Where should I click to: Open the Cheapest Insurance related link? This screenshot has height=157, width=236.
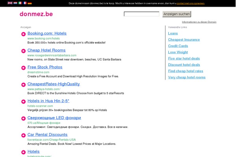(184, 40)
